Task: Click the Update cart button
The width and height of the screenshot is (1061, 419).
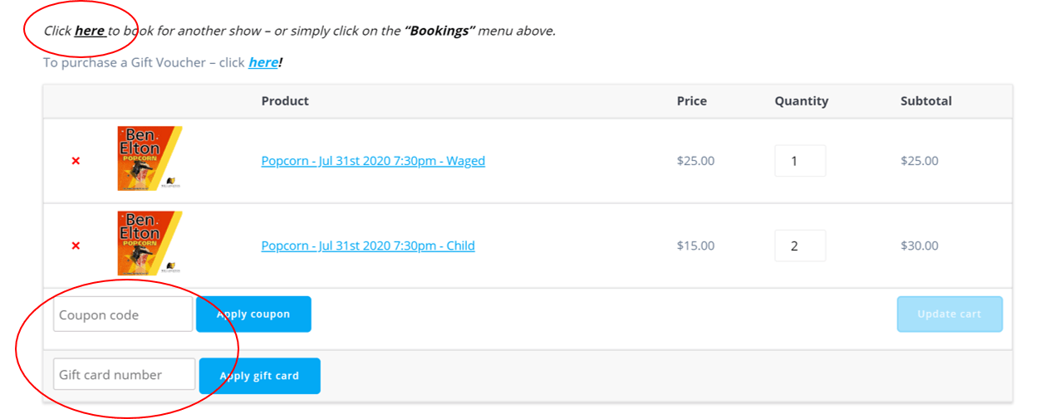Action: tap(950, 314)
